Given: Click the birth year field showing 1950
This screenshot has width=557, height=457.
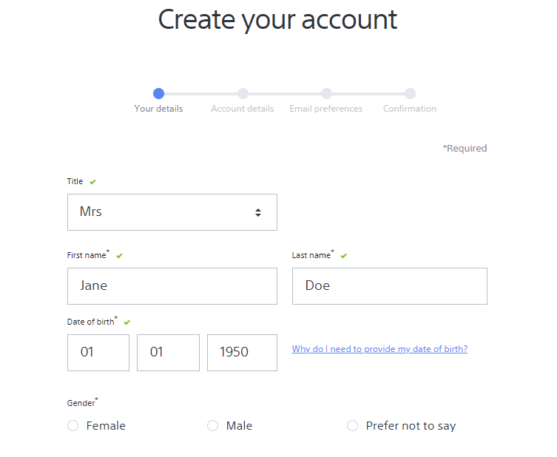Looking at the screenshot, I should [242, 353].
